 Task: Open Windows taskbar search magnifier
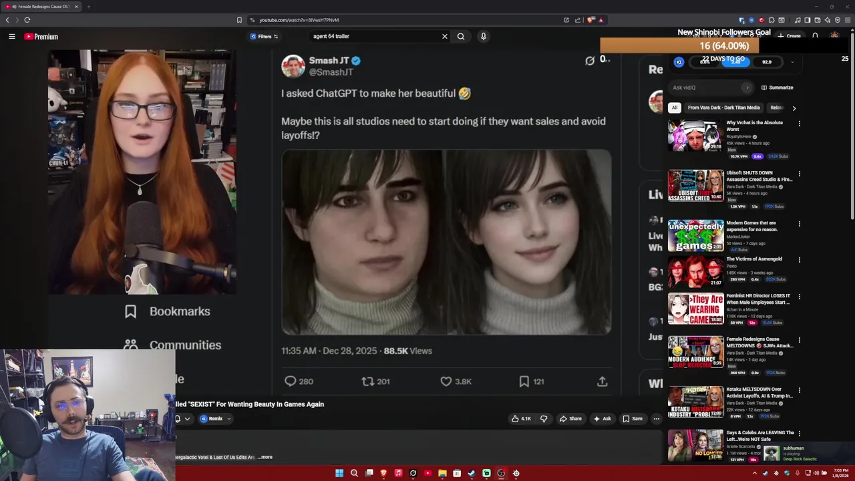coord(354,473)
